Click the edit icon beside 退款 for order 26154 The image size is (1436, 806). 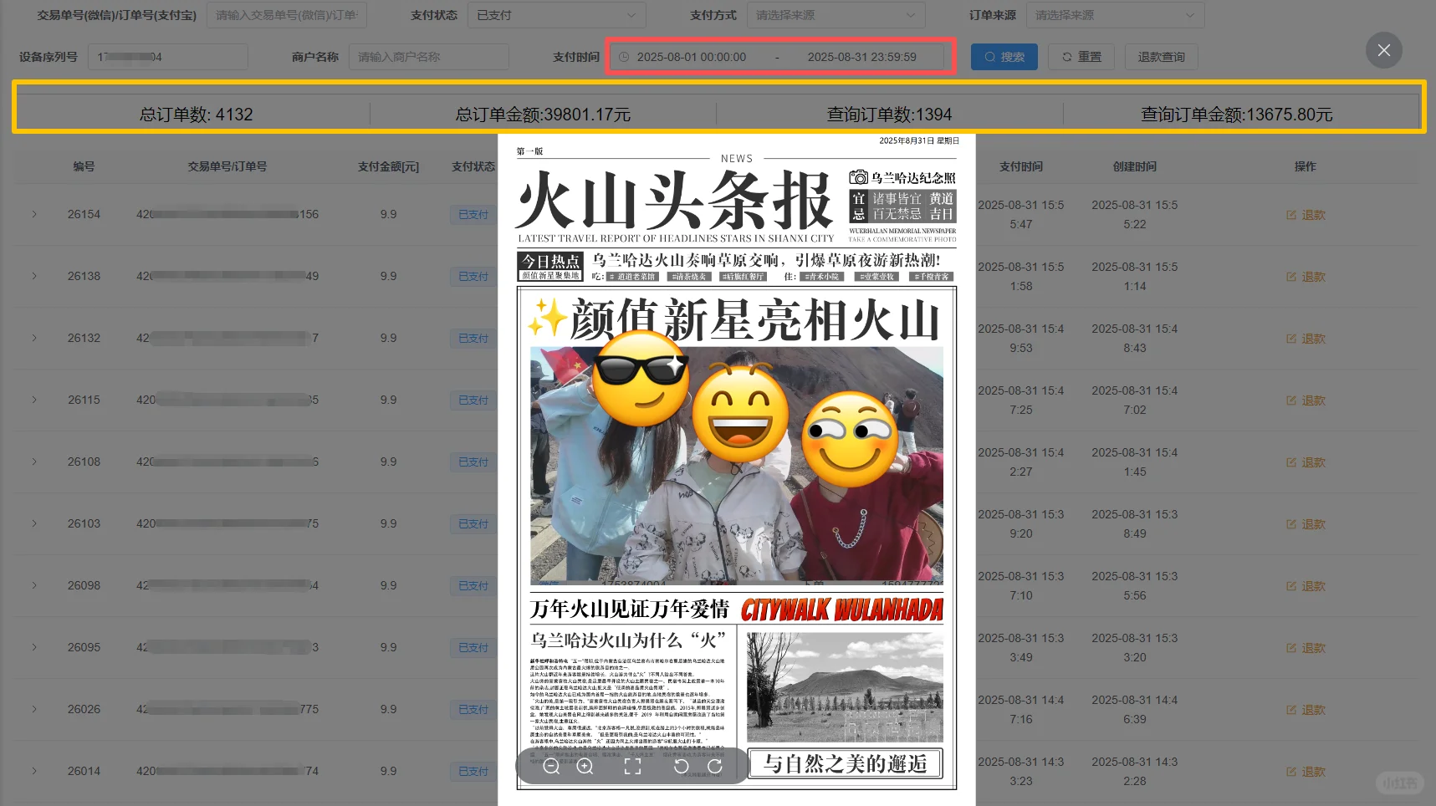(1291, 214)
